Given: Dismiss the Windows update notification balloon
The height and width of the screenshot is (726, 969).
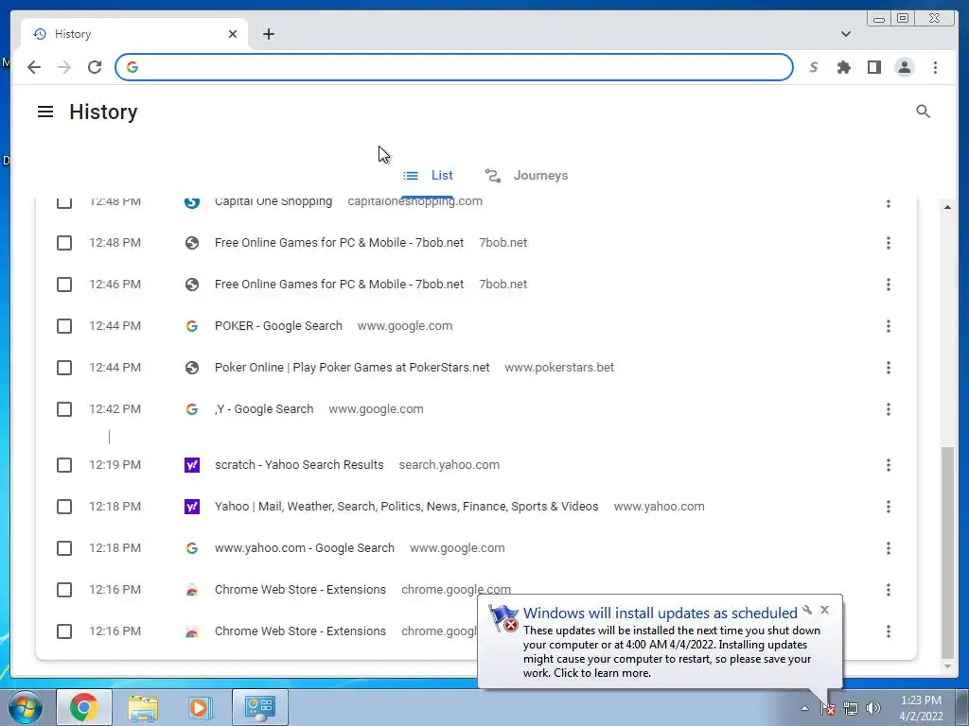Looking at the screenshot, I should (x=824, y=610).
